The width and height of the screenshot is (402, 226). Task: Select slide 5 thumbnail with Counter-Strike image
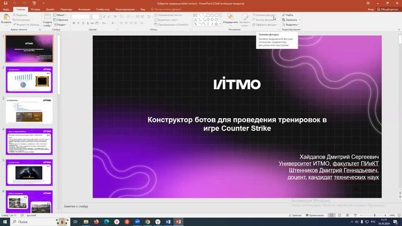click(x=30, y=173)
